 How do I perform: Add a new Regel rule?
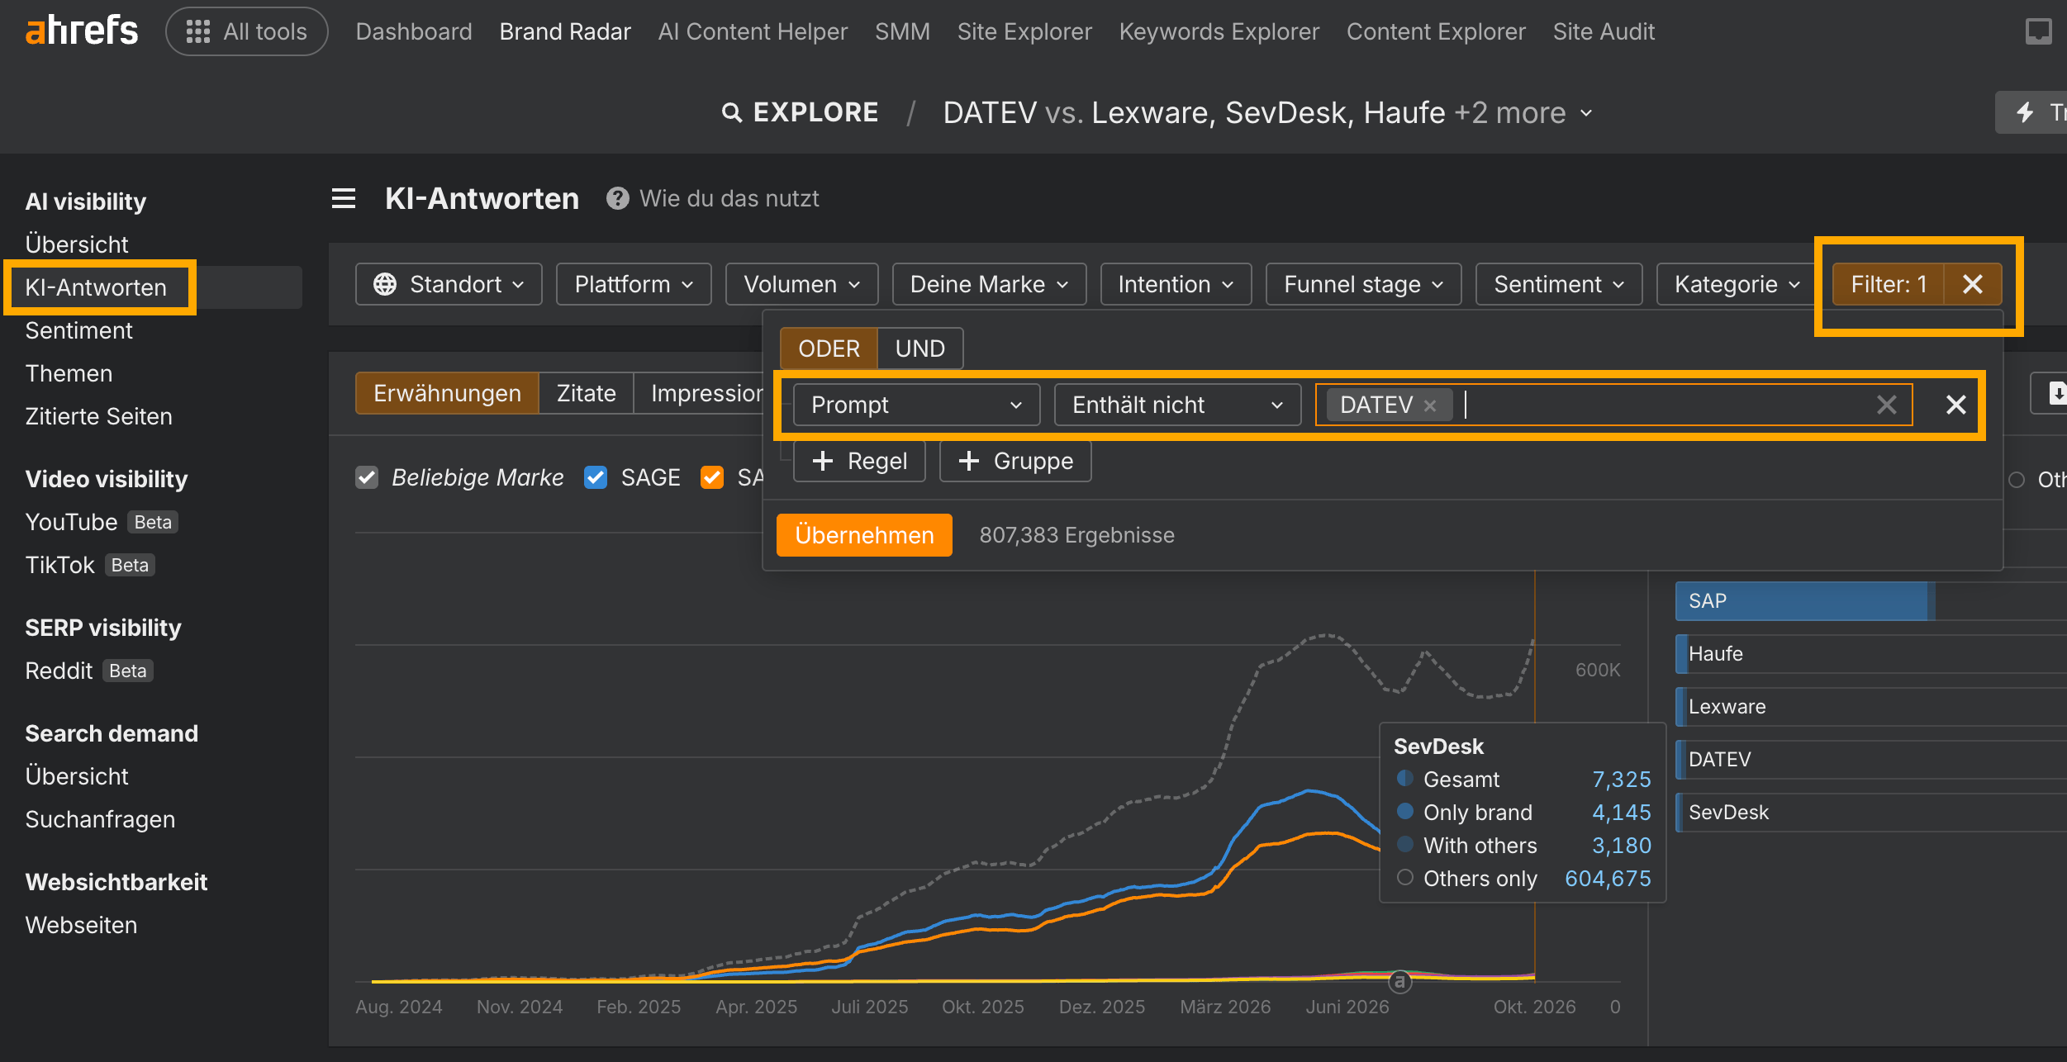(859, 461)
